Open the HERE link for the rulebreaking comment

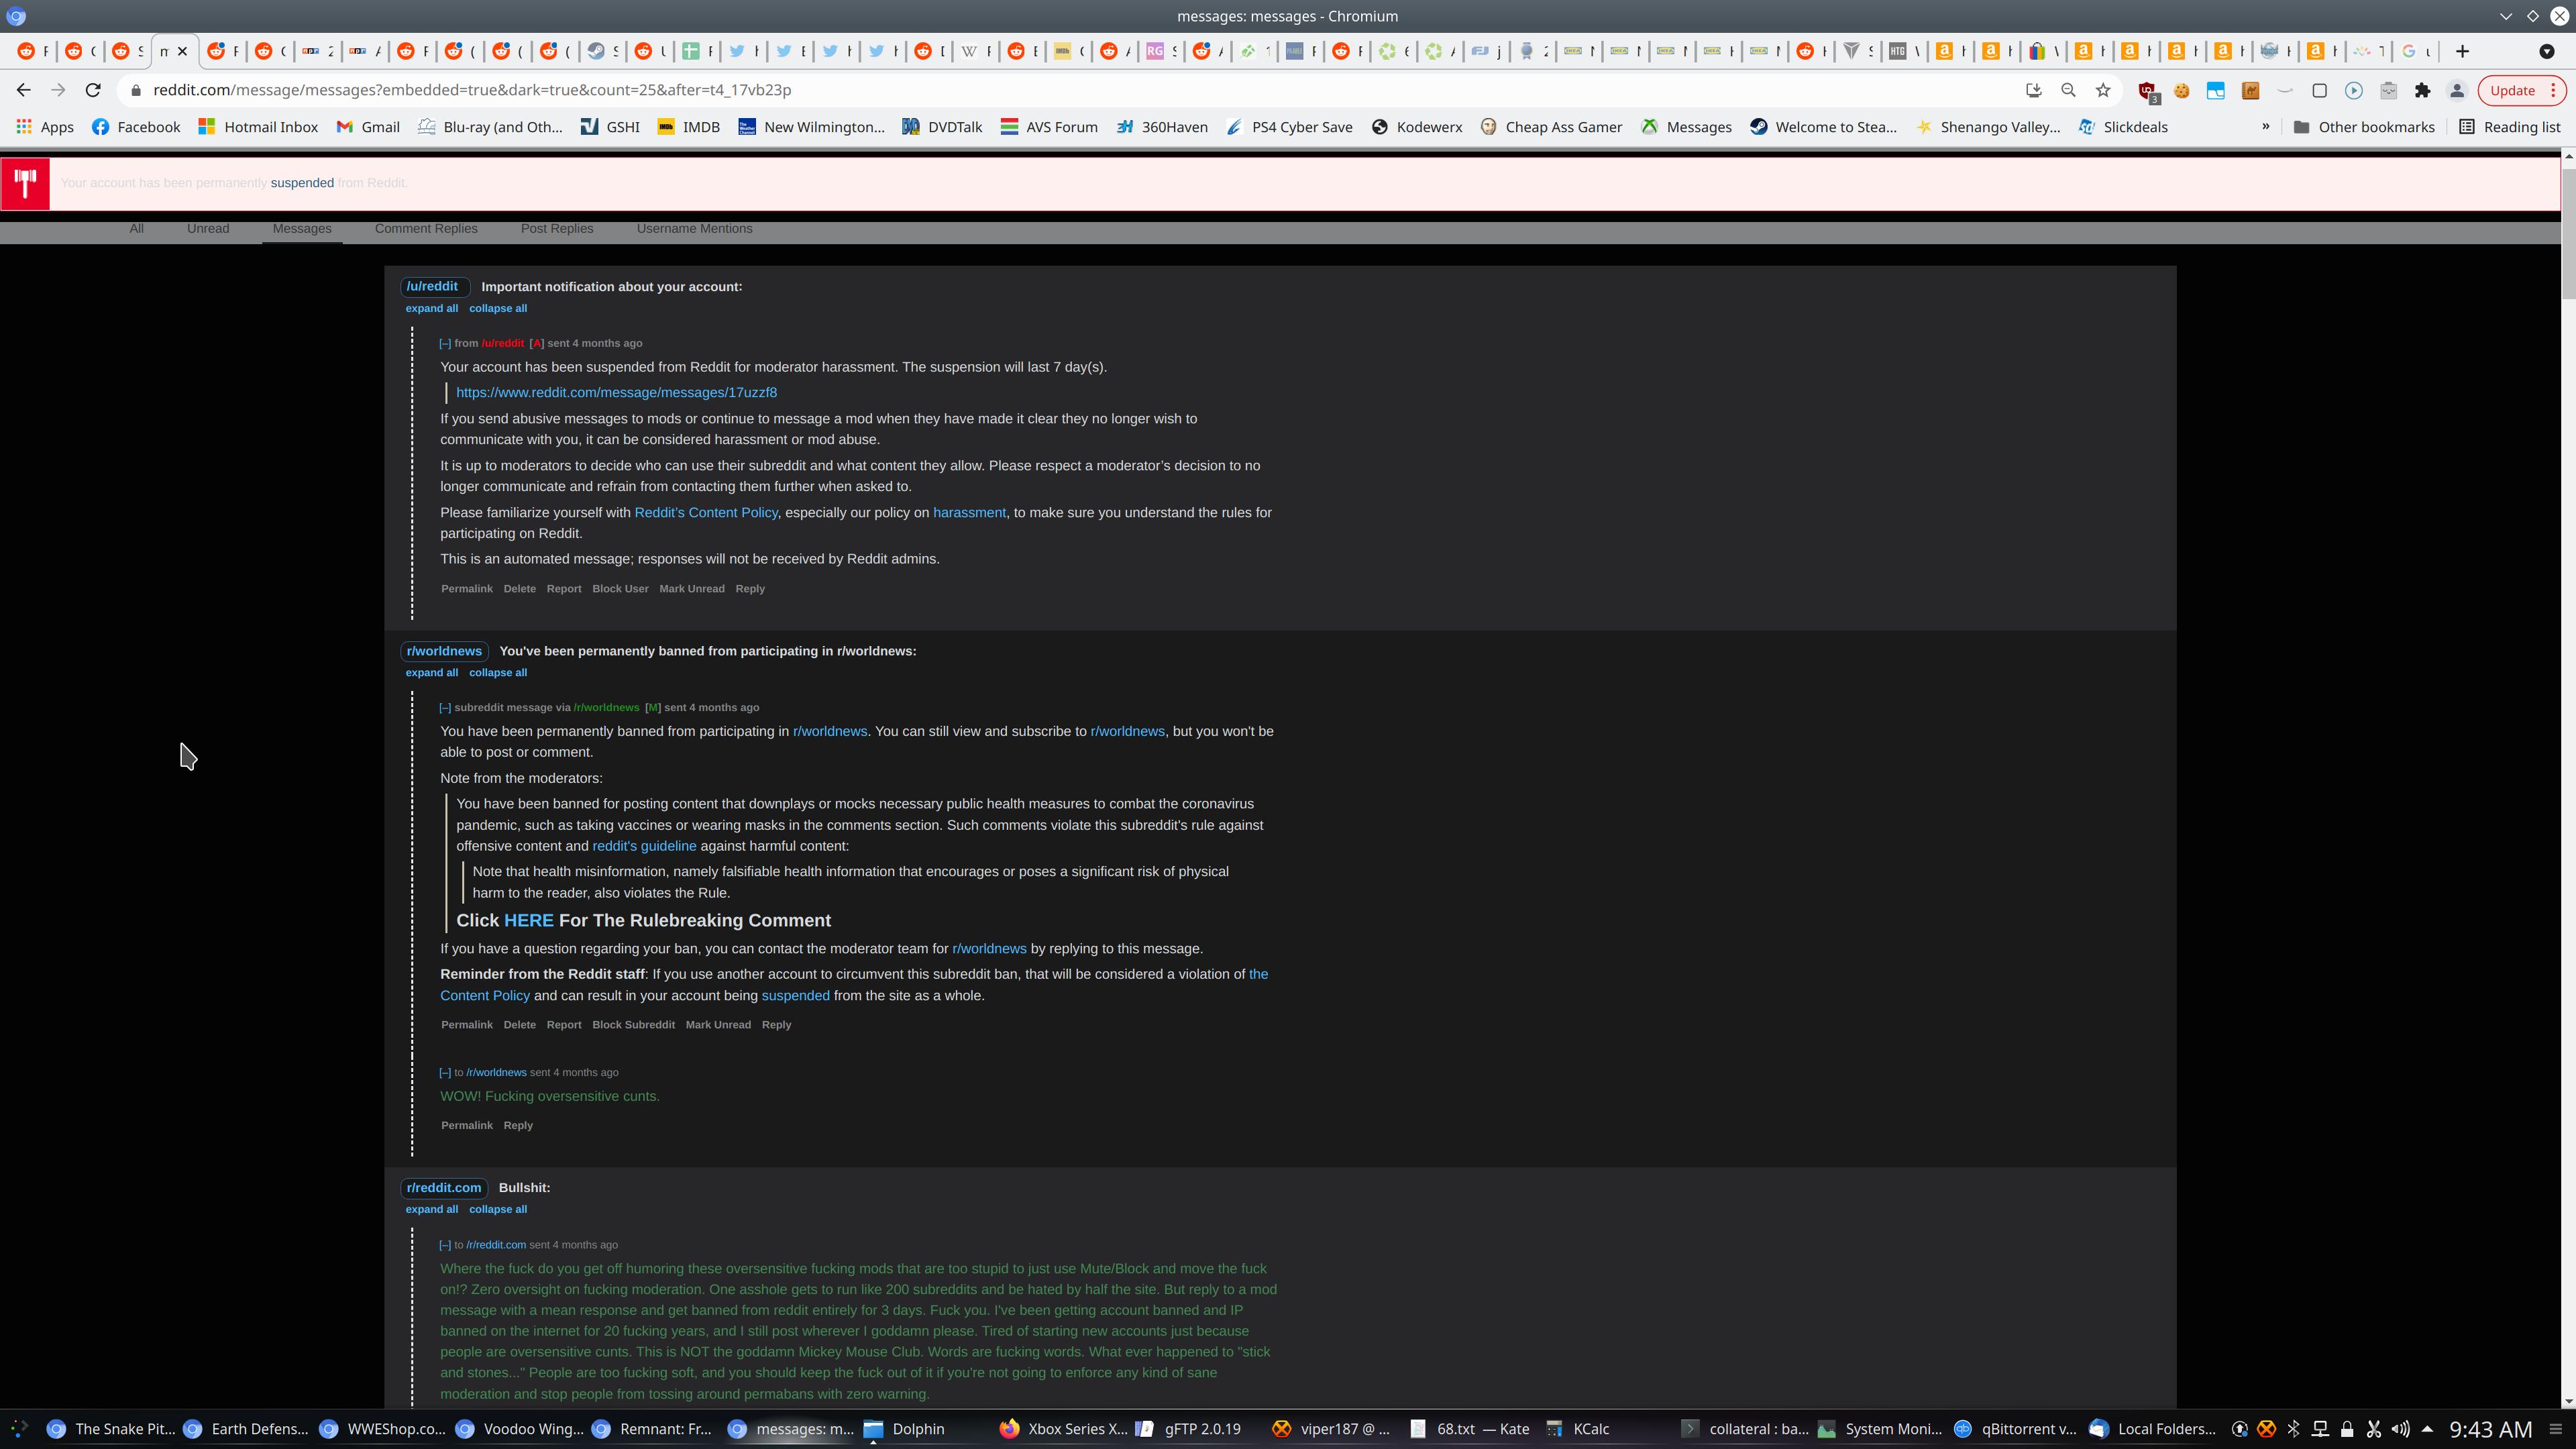[528, 921]
